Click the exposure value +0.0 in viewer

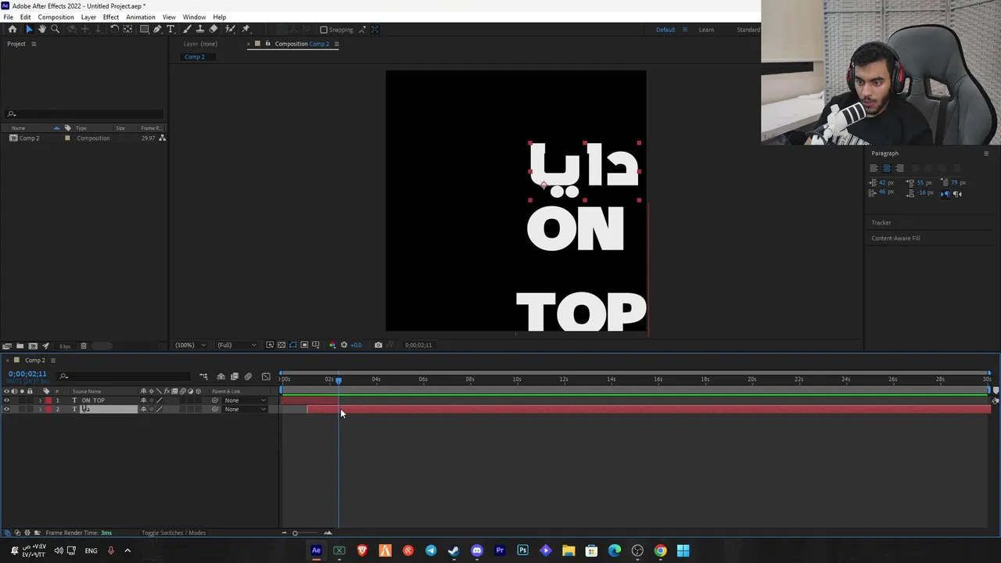point(357,345)
